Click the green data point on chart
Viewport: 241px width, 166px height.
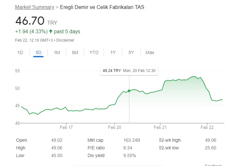pyautogui.click(x=129, y=91)
